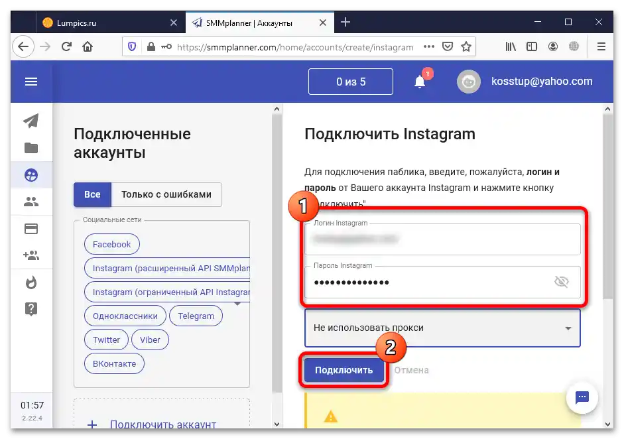Open help via the question mark icon
This screenshot has width=624, height=439.
click(x=31, y=309)
